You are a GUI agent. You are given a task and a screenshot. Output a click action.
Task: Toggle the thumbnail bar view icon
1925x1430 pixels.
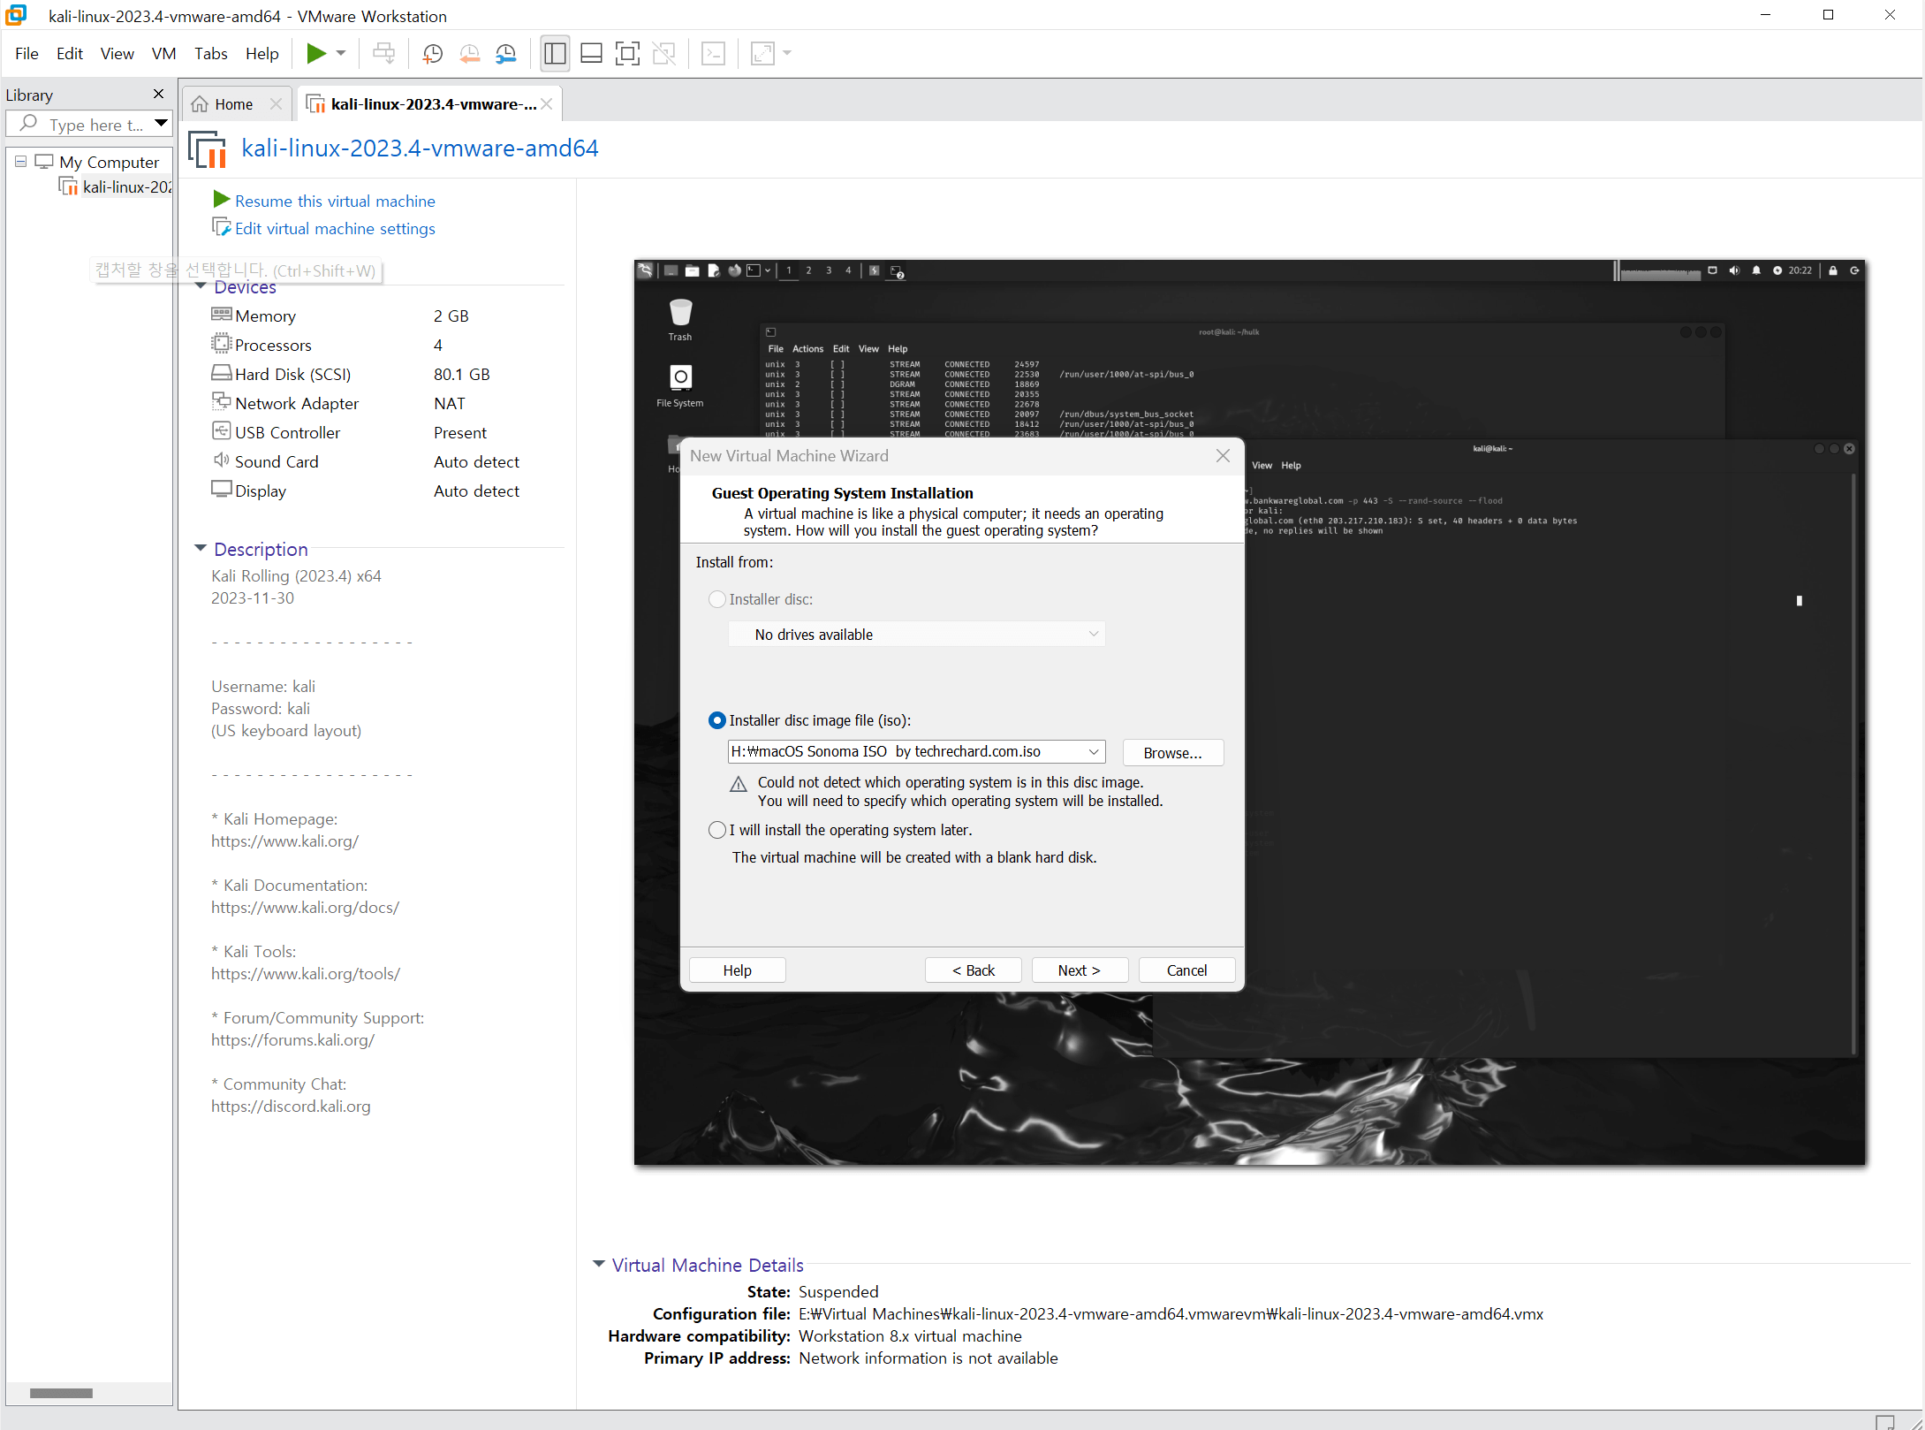591,54
